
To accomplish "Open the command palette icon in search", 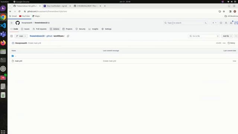I will pos(206,23).
